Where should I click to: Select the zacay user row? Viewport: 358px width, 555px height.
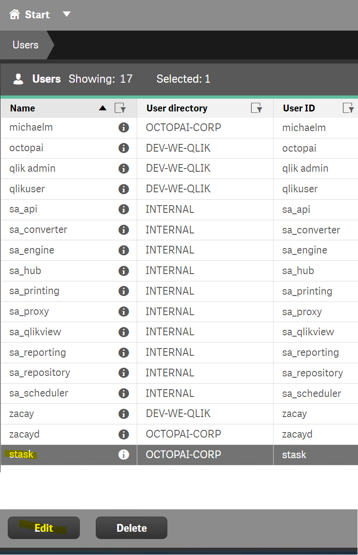pyautogui.click(x=22, y=414)
